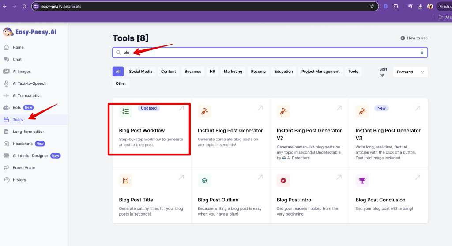Open the Sort by Featured dropdown
452x246 pixels.
coord(410,72)
